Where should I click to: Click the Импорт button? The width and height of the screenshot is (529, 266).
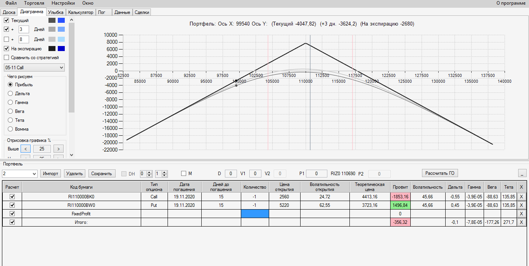click(x=50, y=174)
